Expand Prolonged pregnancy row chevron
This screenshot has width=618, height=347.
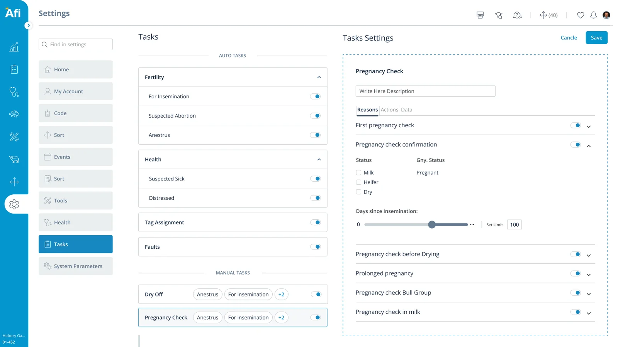tap(589, 275)
